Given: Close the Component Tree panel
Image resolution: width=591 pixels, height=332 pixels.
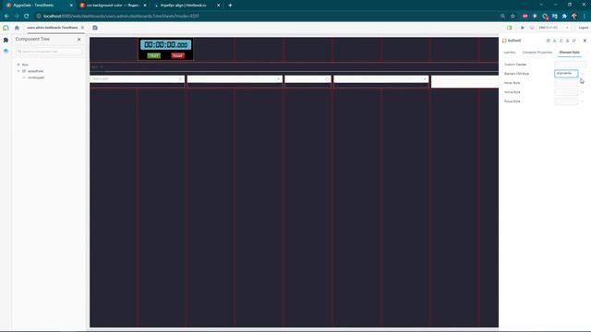Looking at the screenshot, I should coord(78,39).
